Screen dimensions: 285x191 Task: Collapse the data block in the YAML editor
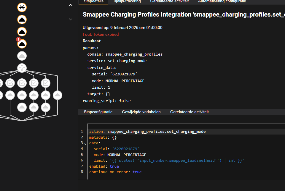click(85, 144)
